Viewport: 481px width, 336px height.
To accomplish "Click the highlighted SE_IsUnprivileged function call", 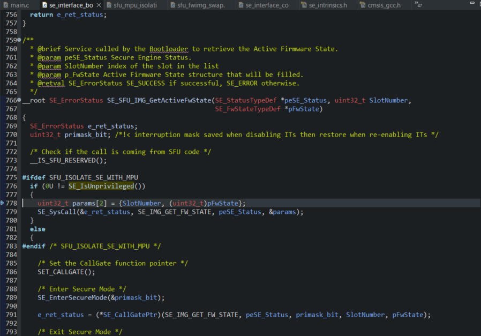I will click(101, 186).
